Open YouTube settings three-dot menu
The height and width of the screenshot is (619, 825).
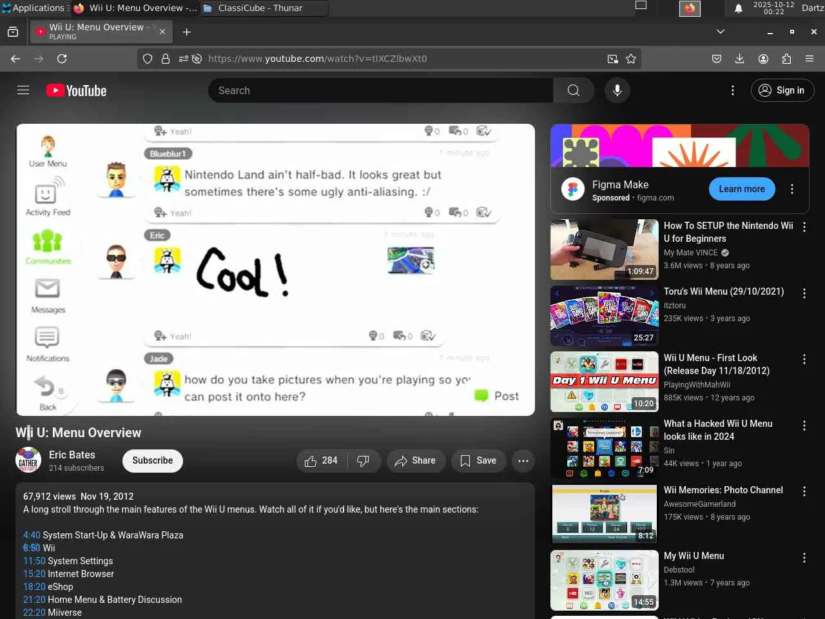pos(732,90)
